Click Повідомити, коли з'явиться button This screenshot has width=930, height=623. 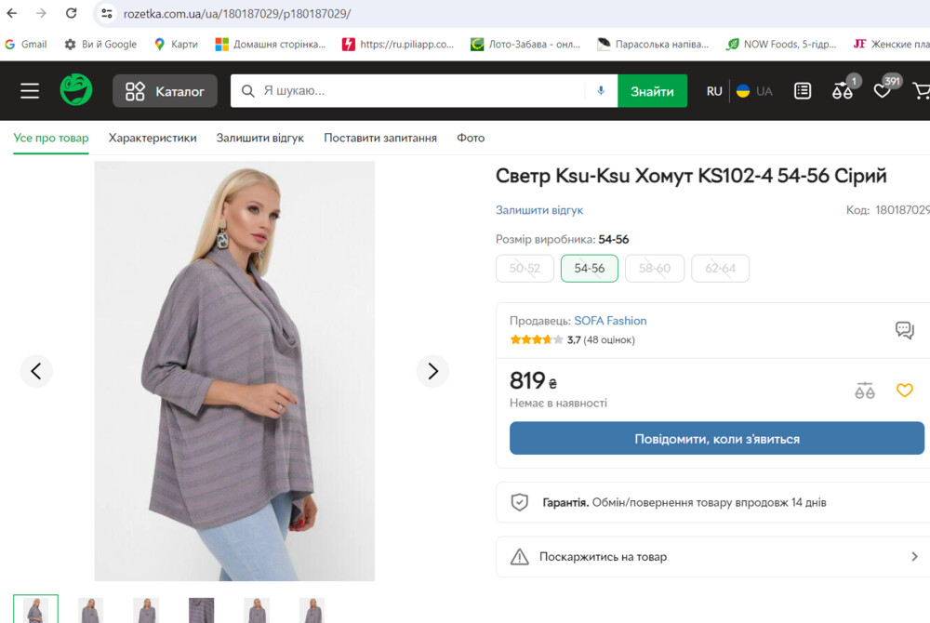(x=716, y=439)
